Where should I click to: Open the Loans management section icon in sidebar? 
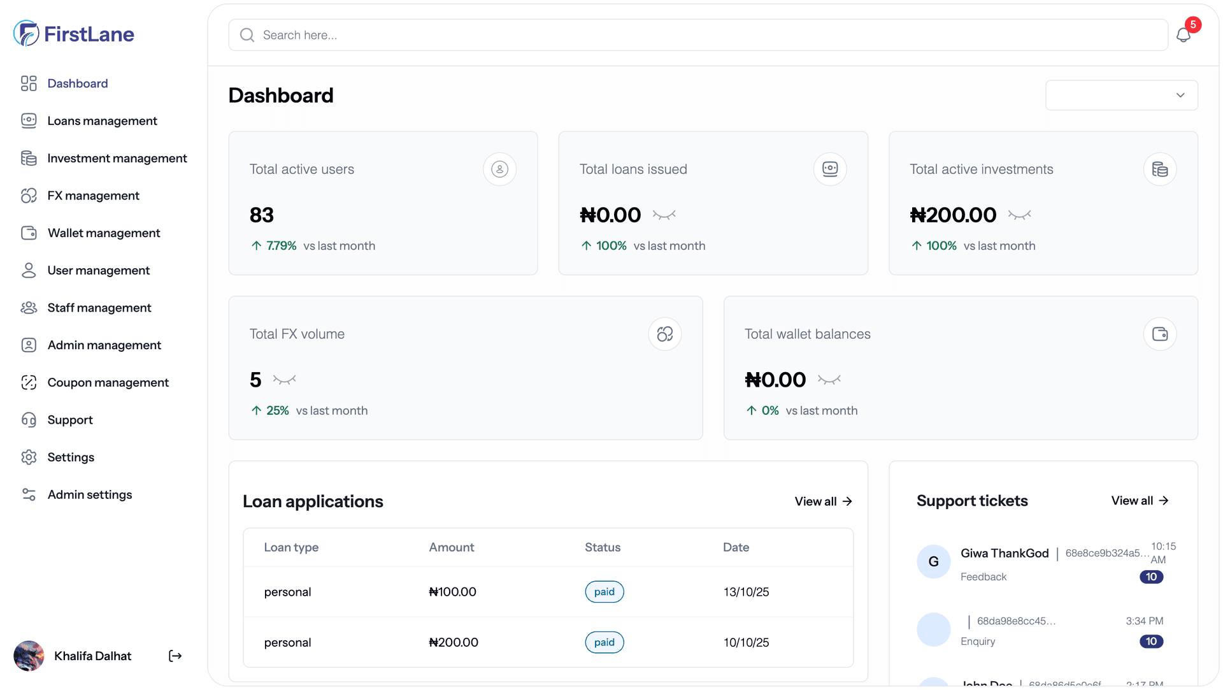point(29,120)
